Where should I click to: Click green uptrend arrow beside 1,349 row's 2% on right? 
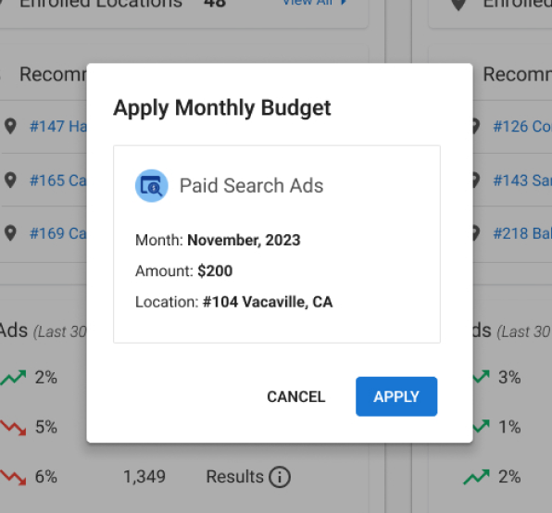(477, 477)
